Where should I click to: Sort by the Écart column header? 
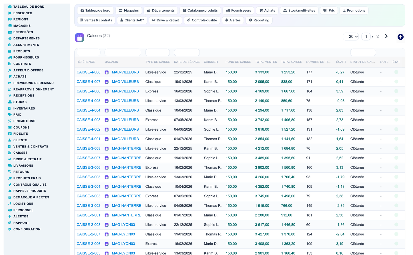[341, 62]
